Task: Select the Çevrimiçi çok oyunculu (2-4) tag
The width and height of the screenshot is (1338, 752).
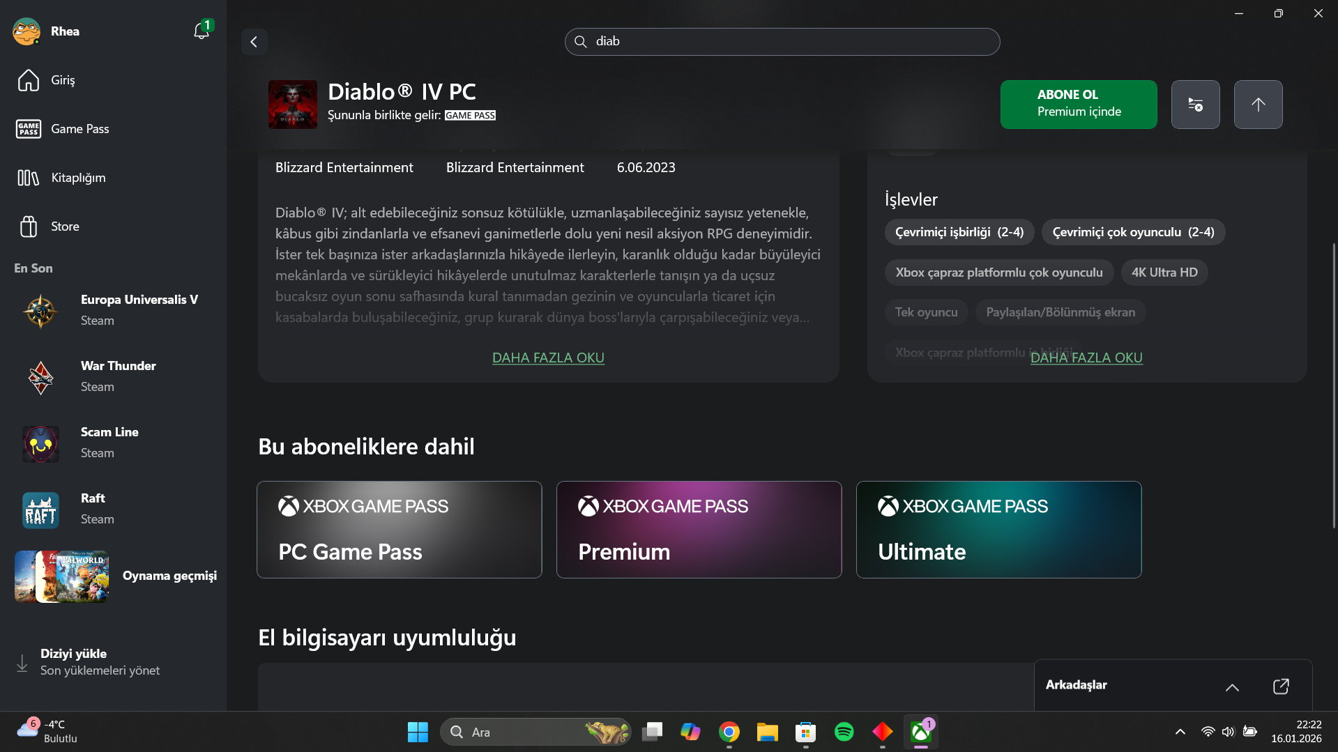Action: [1133, 232]
